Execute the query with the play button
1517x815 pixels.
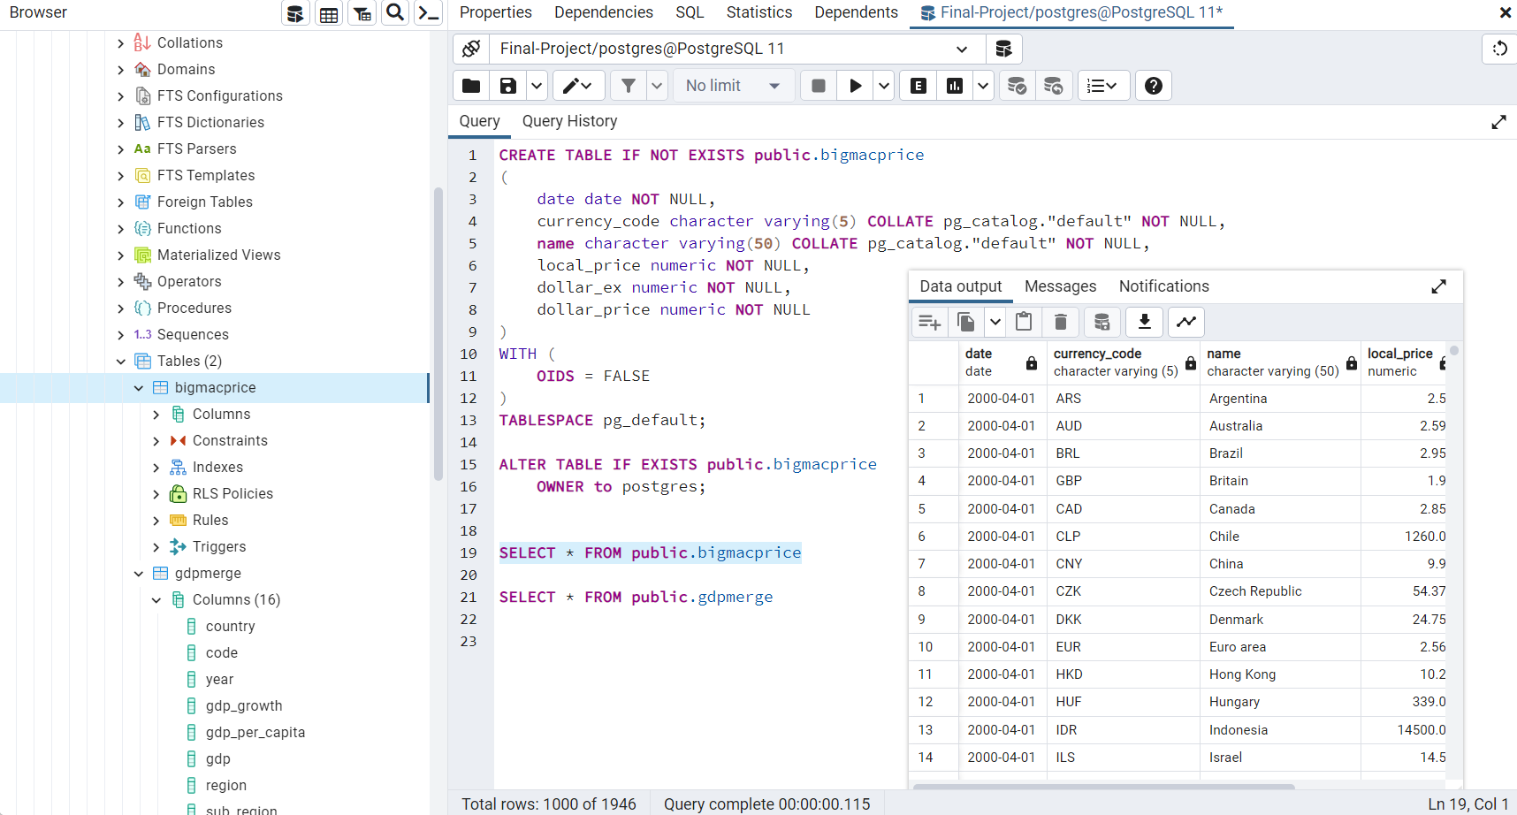coord(854,85)
